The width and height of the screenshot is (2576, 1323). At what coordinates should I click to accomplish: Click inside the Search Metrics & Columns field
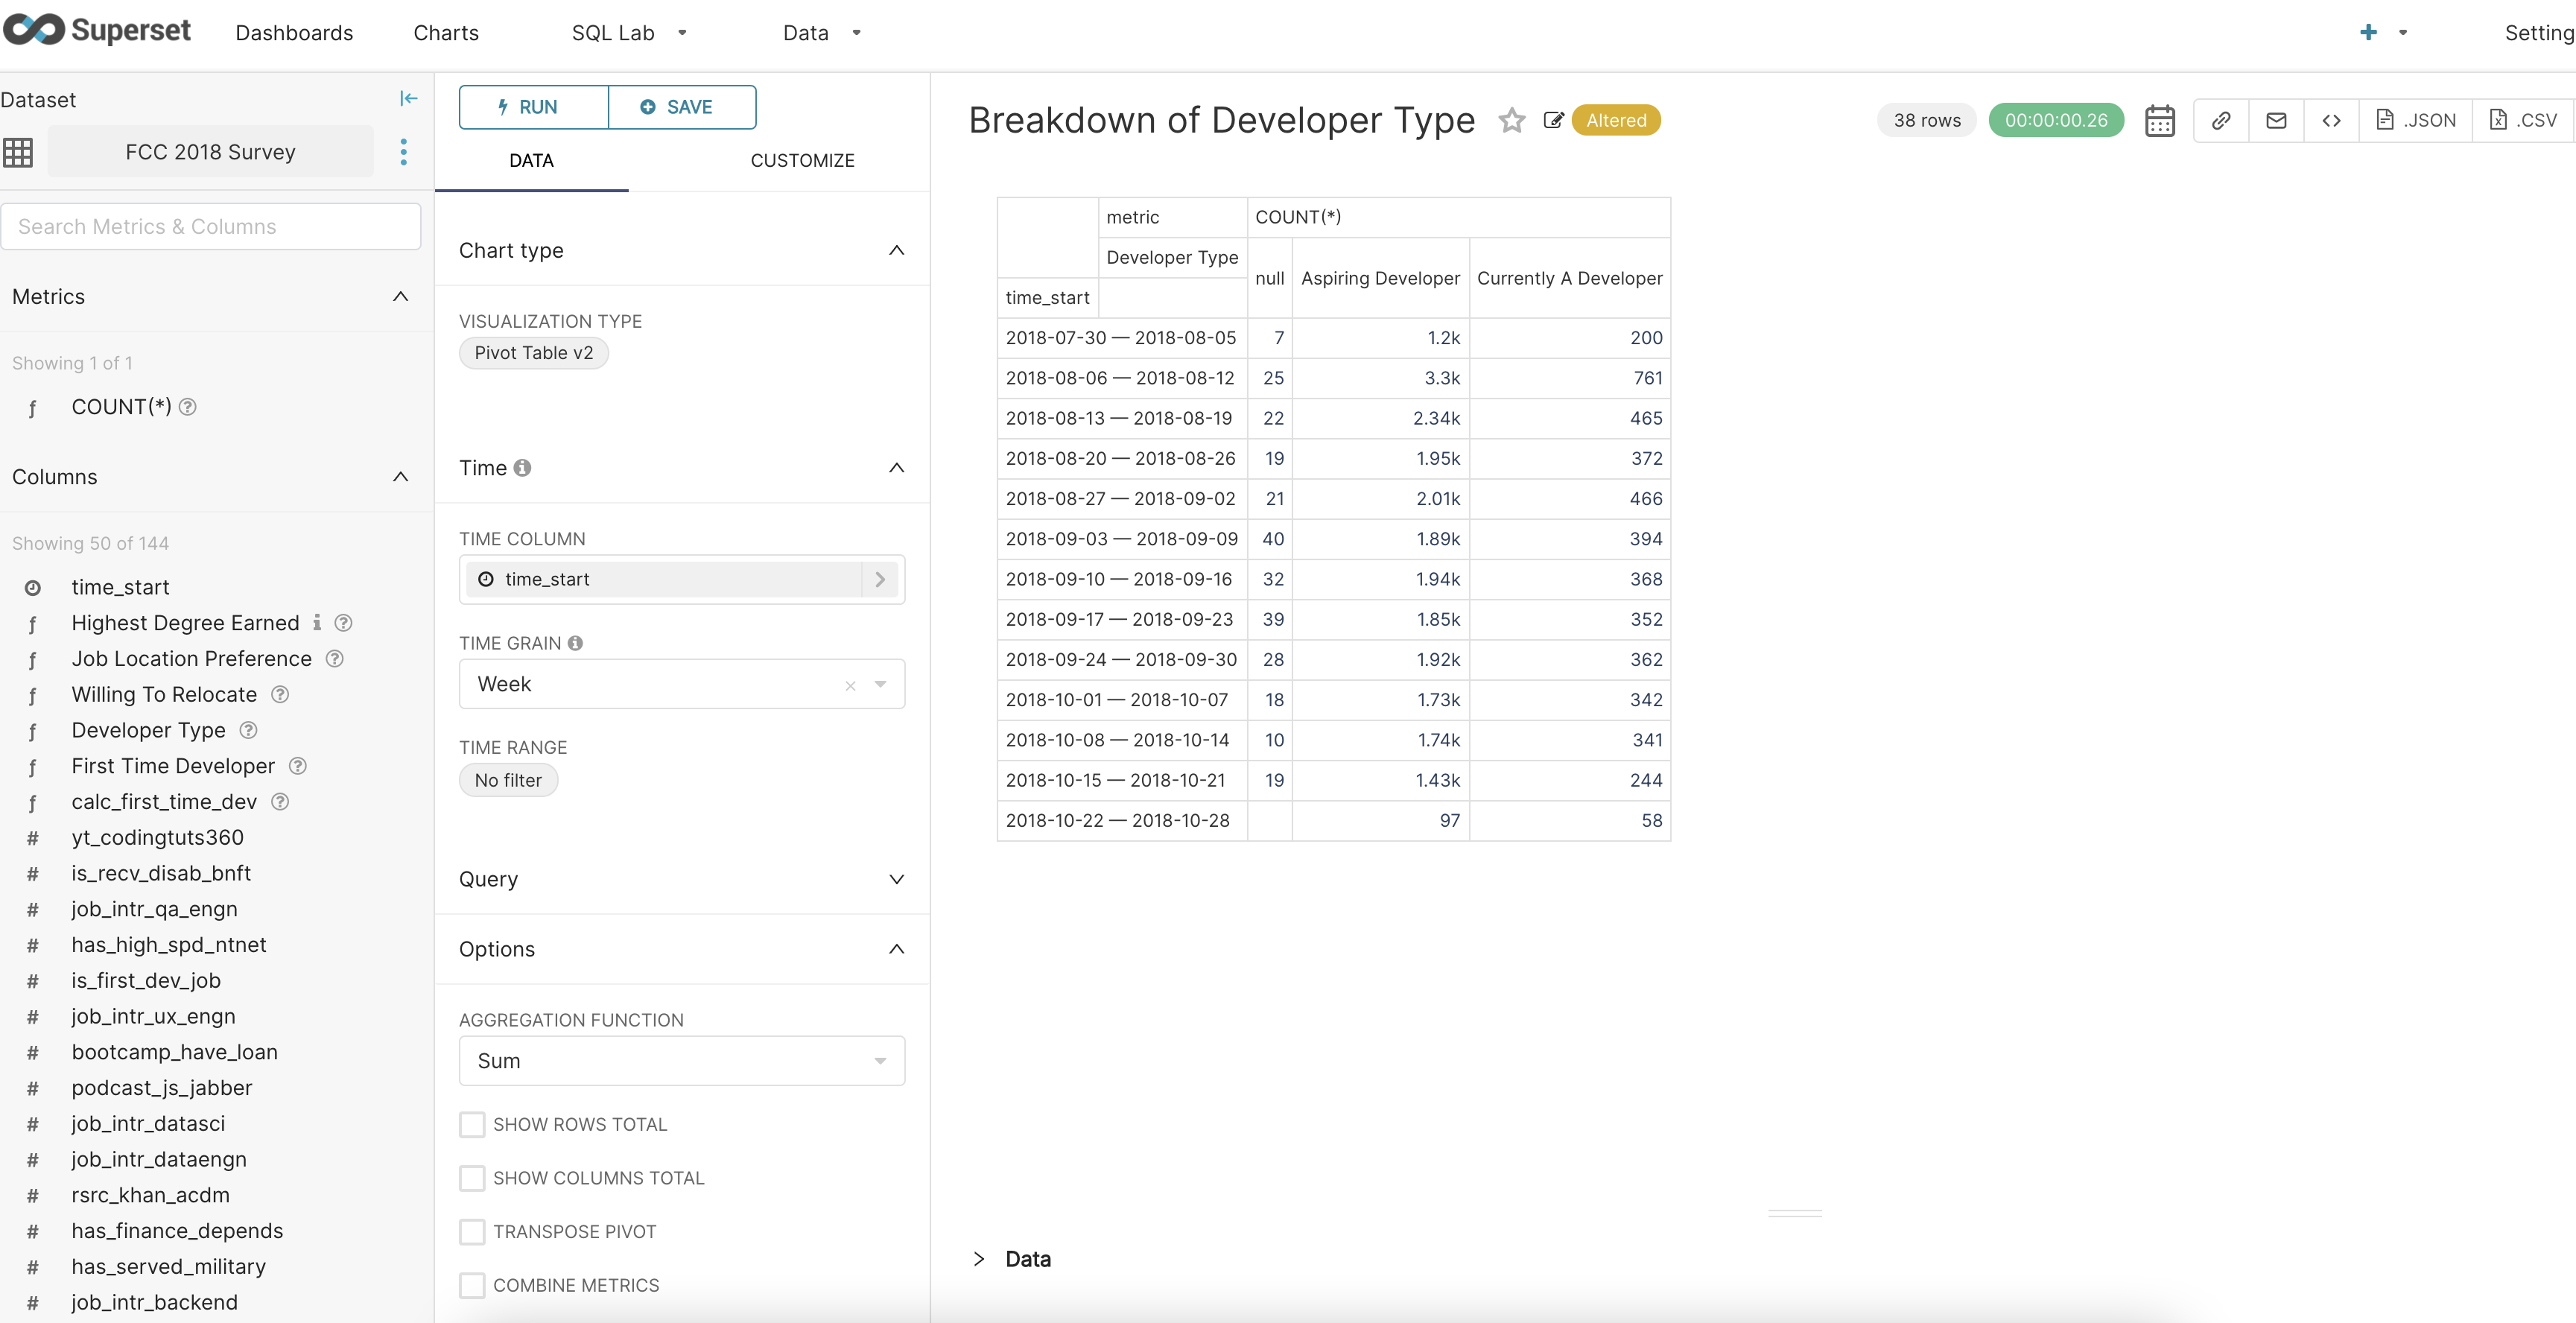tap(211, 226)
